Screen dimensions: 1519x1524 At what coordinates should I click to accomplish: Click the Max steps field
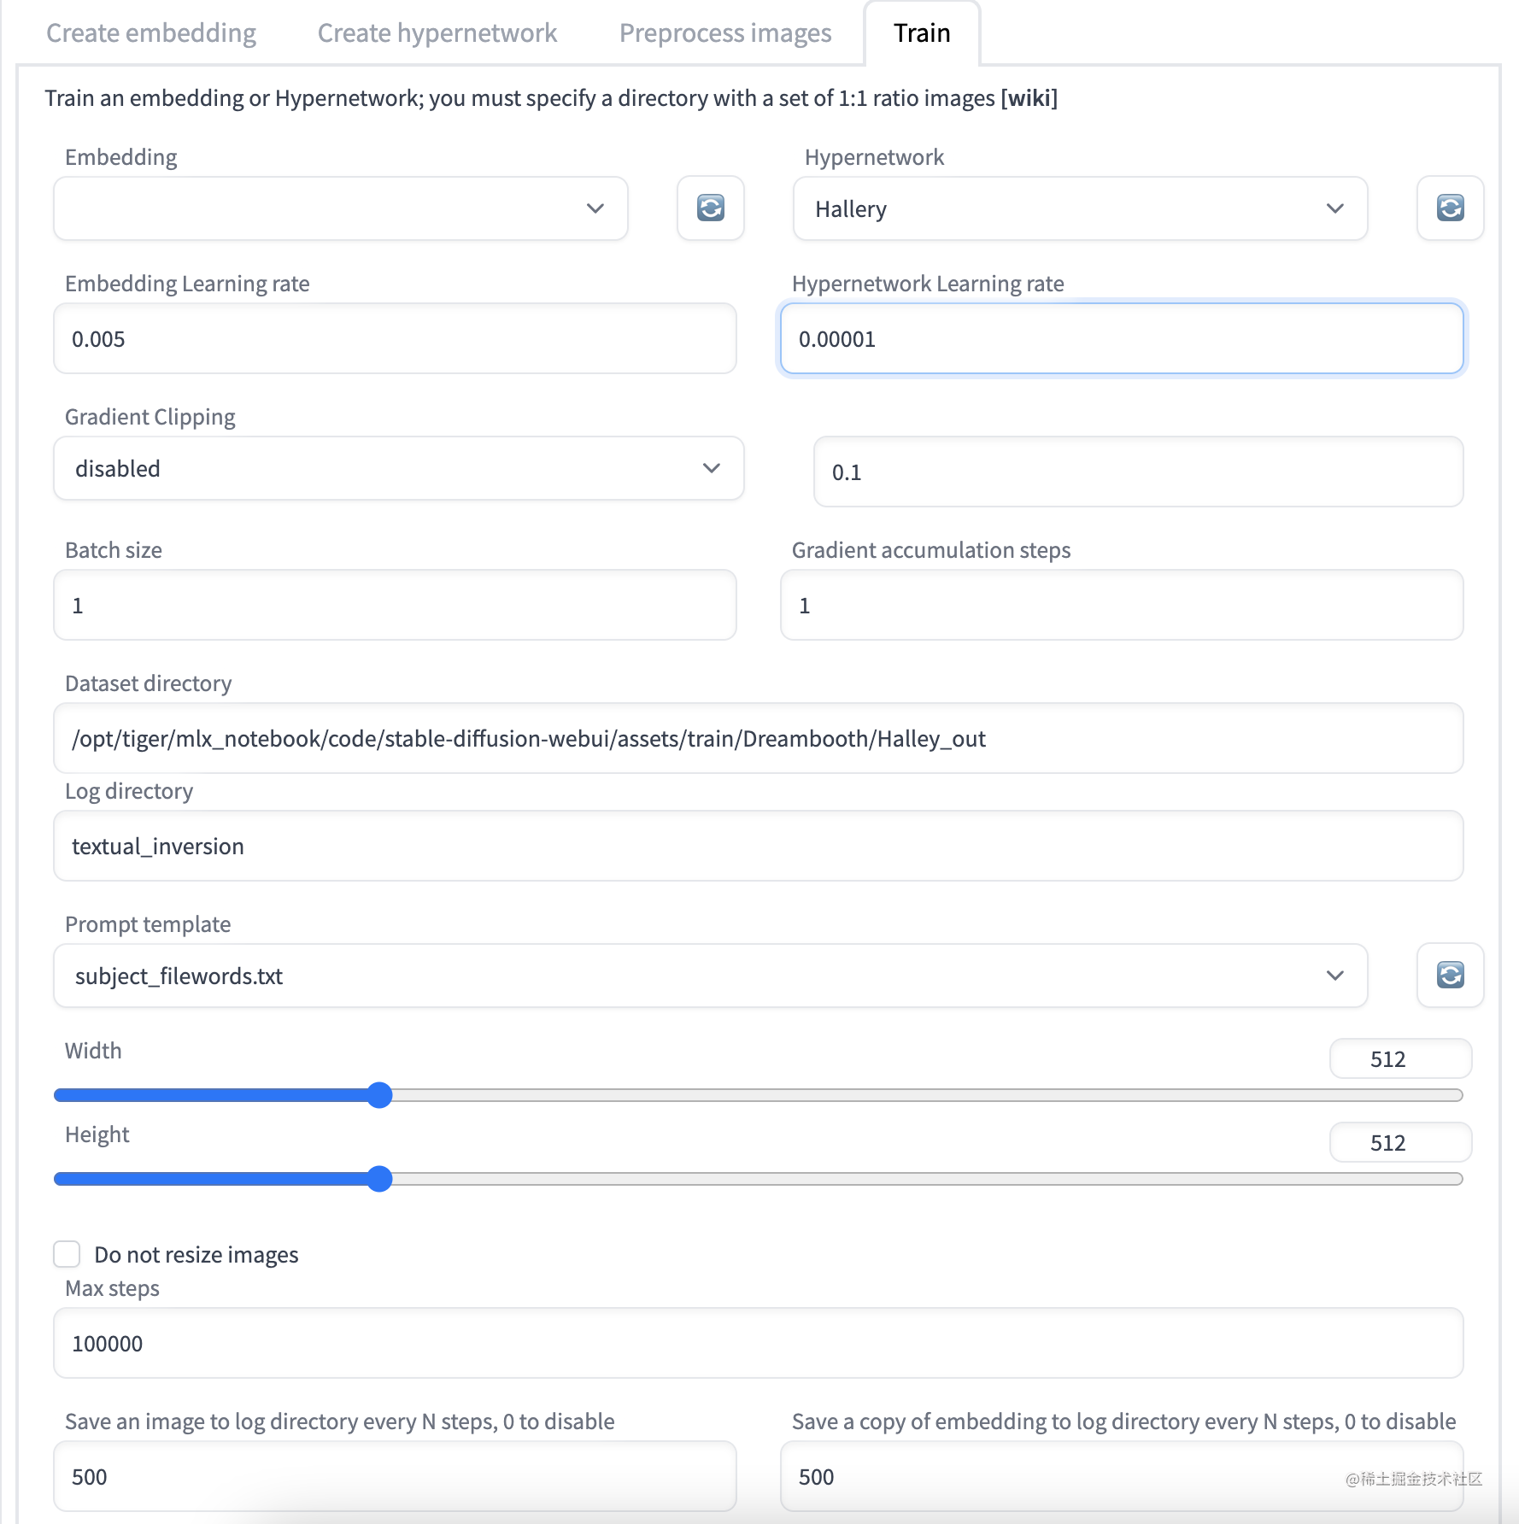(758, 1343)
